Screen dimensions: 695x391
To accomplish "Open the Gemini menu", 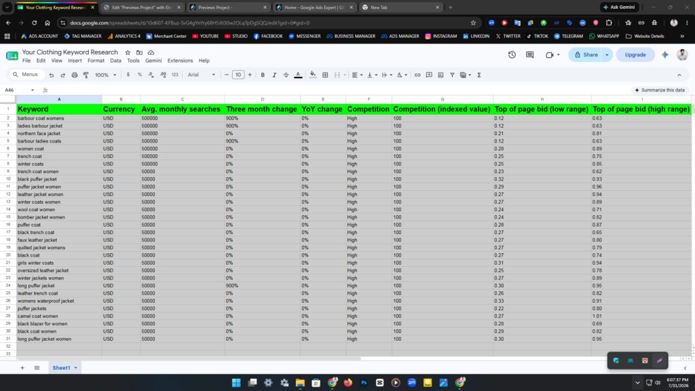I will pyautogui.click(x=153, y=60).
